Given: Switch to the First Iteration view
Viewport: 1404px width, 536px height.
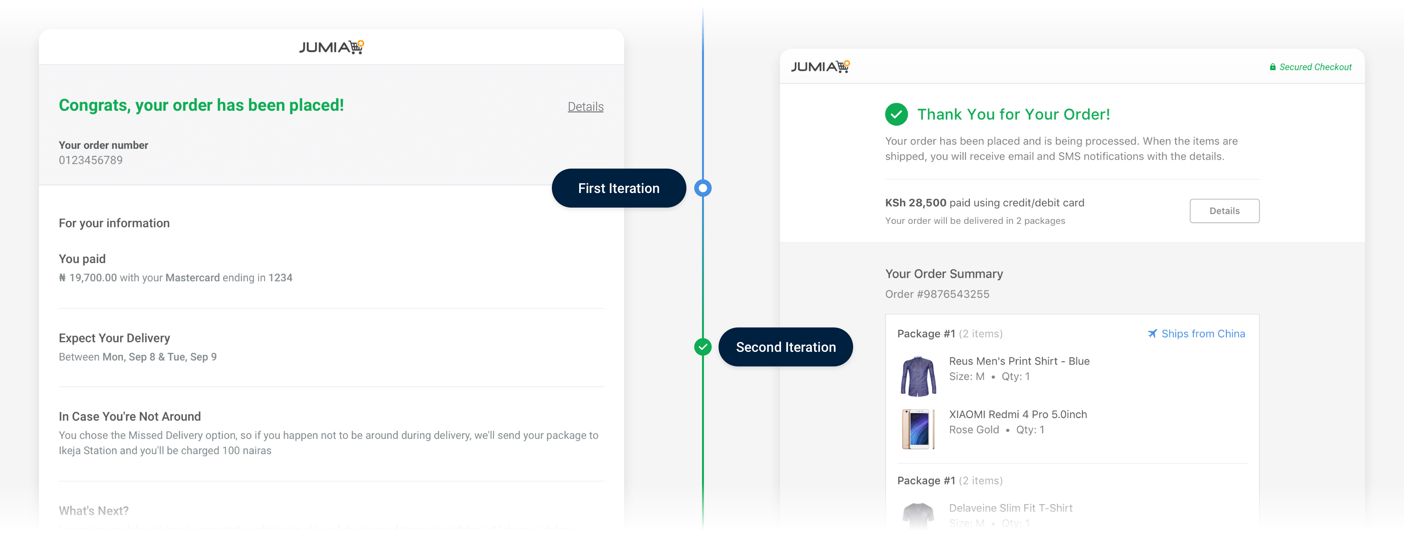Looking at the screenshot, I should [x=618, y=188].
